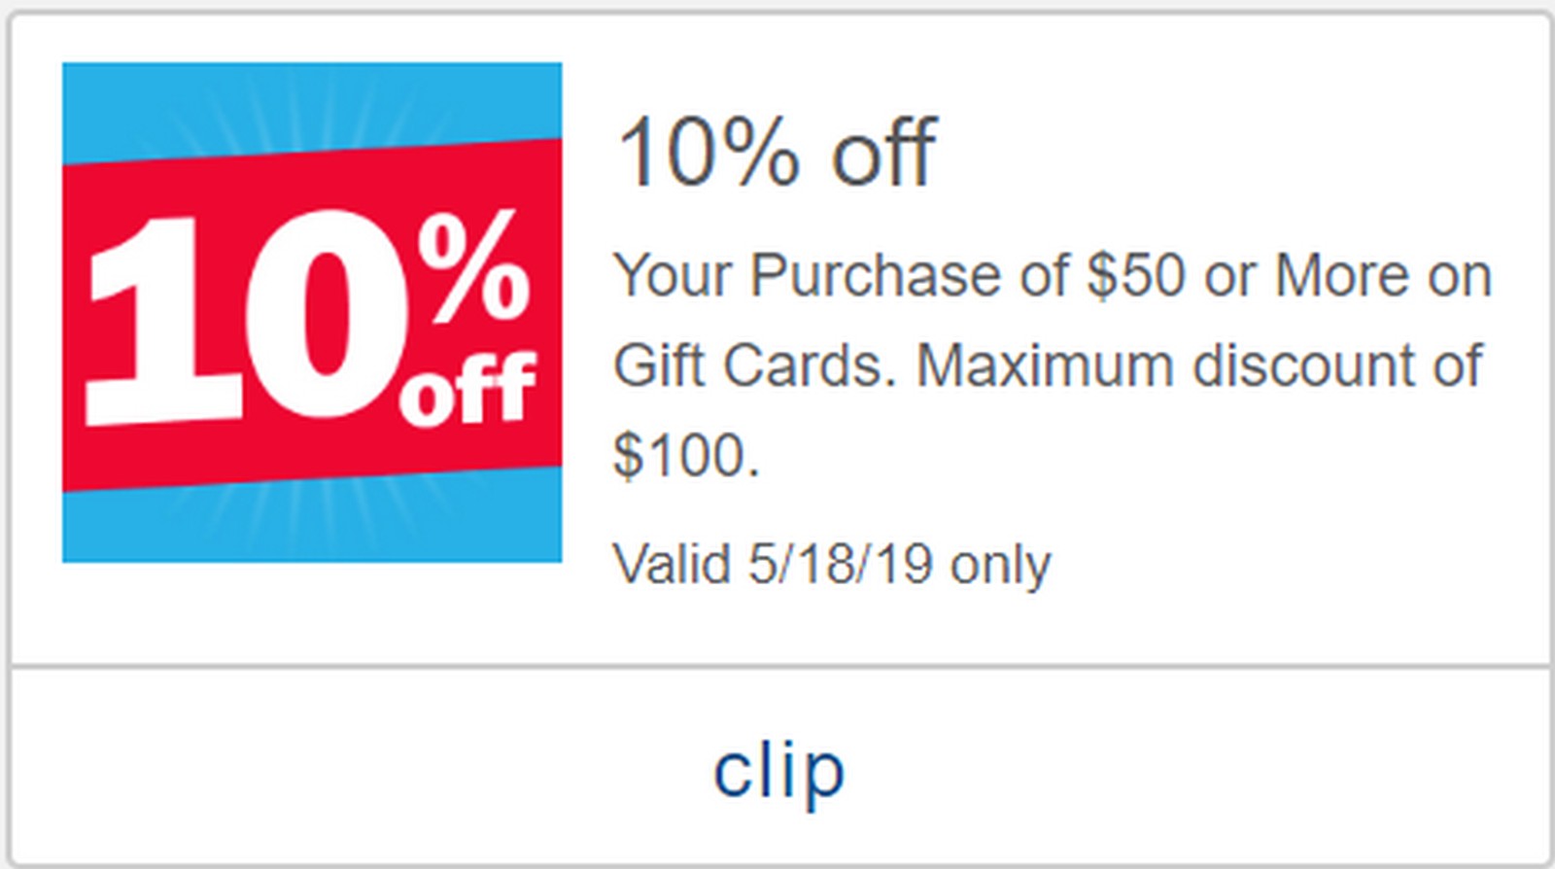Screen dimensions: 1555x869
Task: Click the small white "off" in the image
Action: point(468,387)
